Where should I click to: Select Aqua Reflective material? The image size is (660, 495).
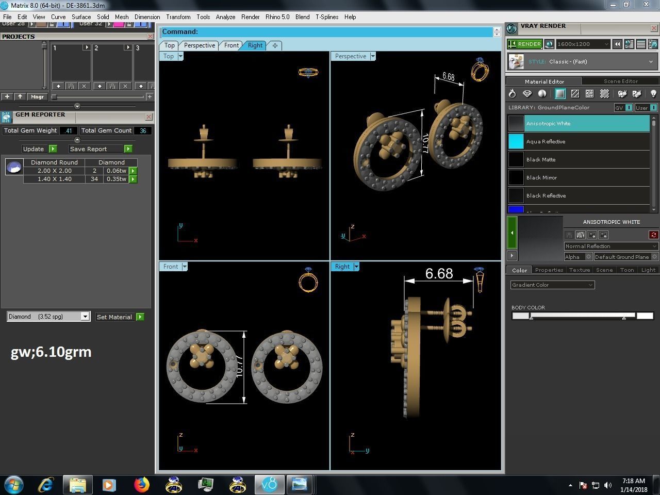coord(579,141)
